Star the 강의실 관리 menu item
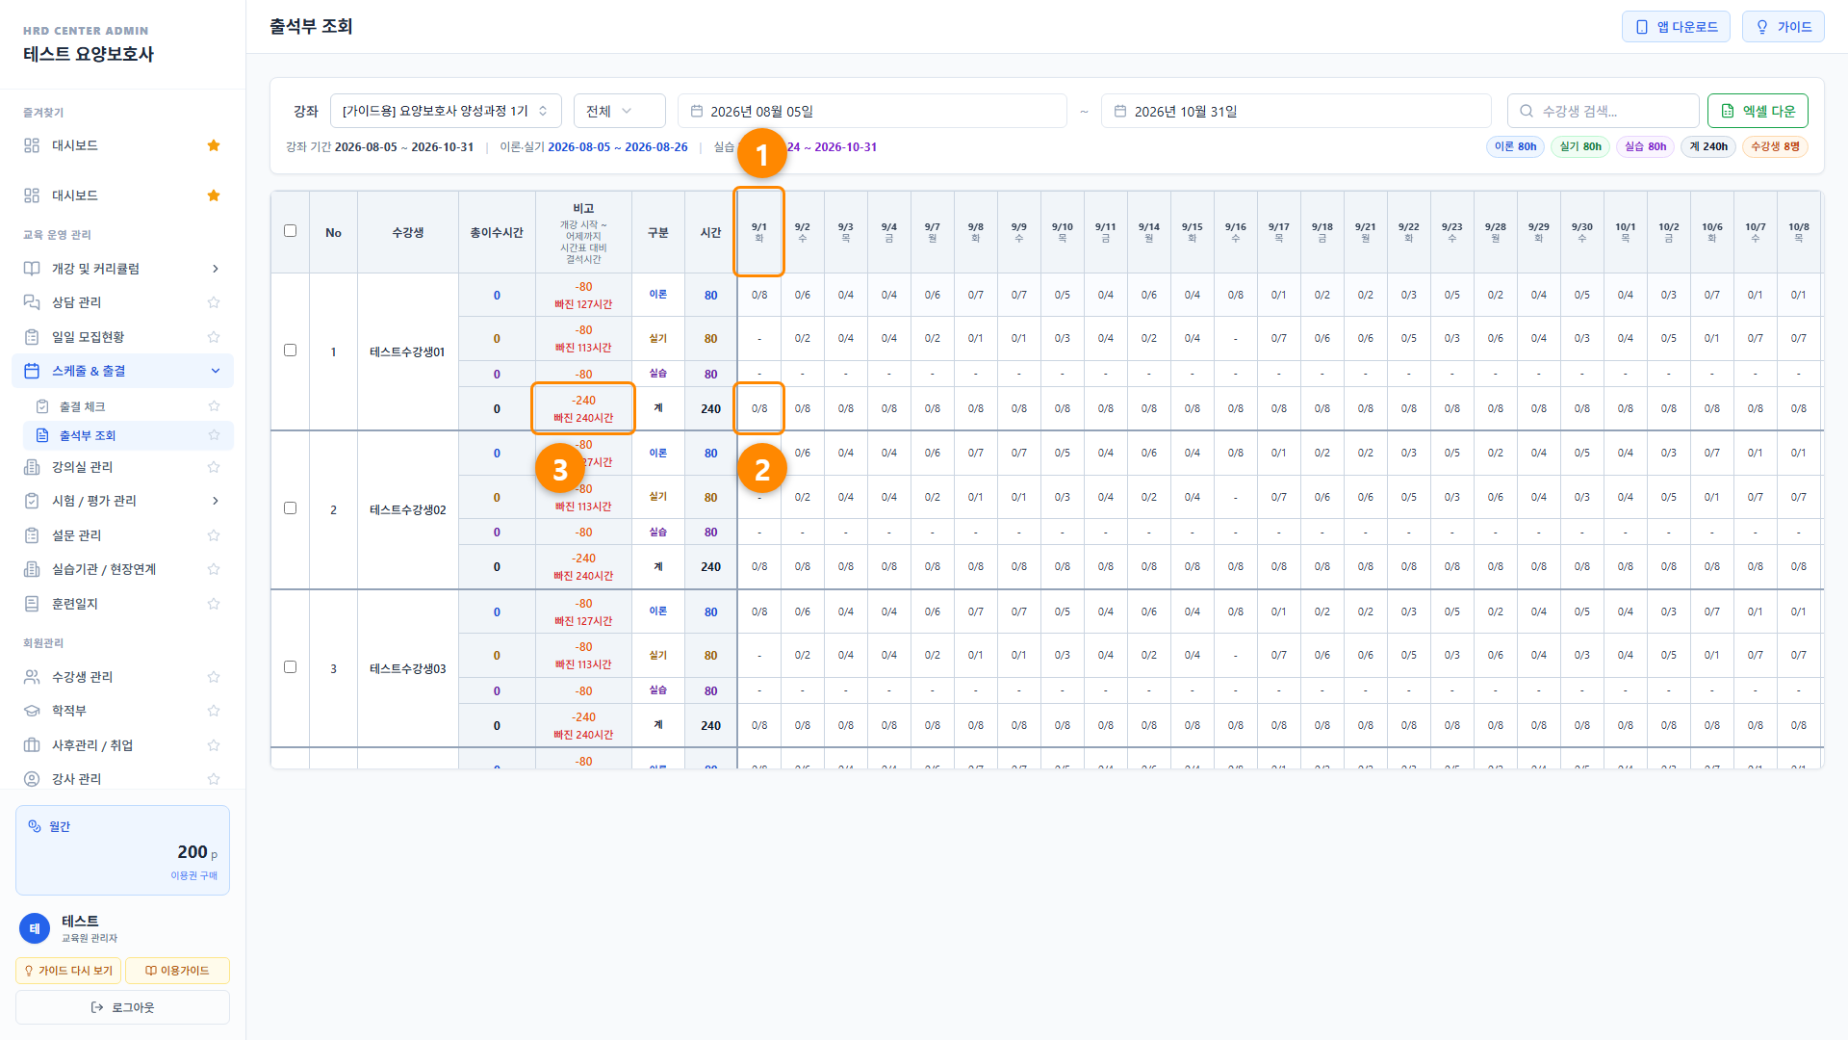This screenshot has height=1040, width=1848. pos(214,467)
